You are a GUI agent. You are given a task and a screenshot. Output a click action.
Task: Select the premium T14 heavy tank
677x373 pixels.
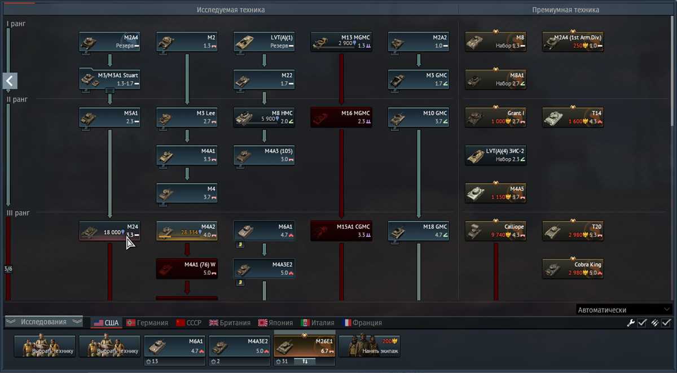click(573, 117)
